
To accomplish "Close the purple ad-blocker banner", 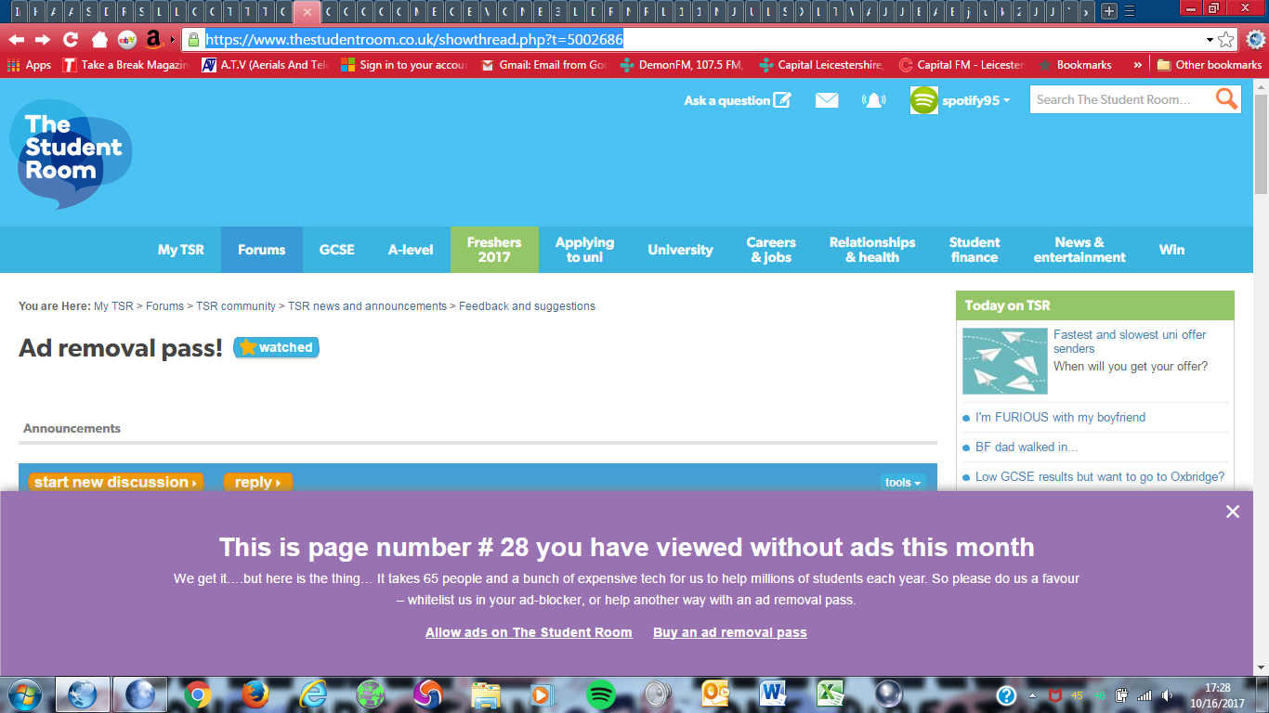I will click(x=1232, y=512).
